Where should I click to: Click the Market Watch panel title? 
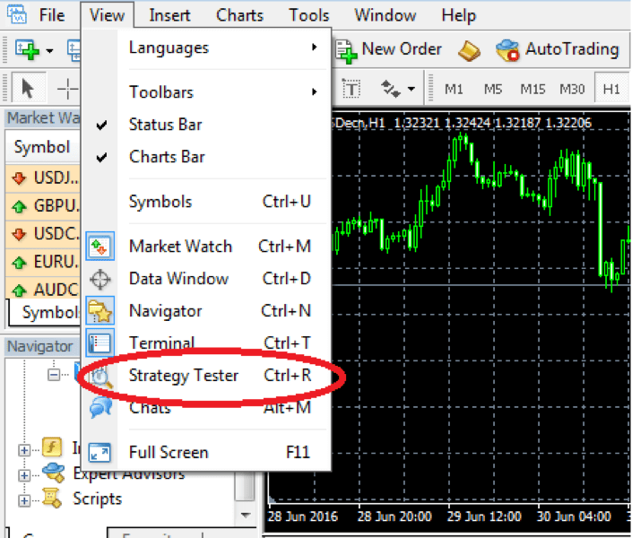[43, 117]
